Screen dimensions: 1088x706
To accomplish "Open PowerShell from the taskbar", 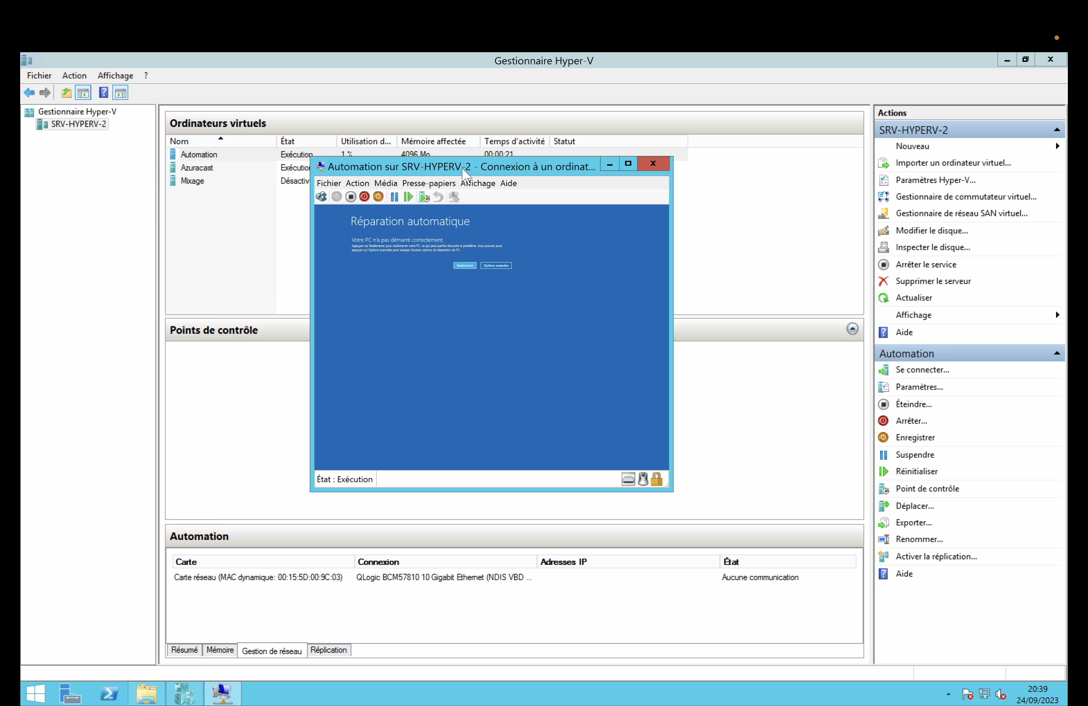I will pyautogui.click(x=109, y=694).
